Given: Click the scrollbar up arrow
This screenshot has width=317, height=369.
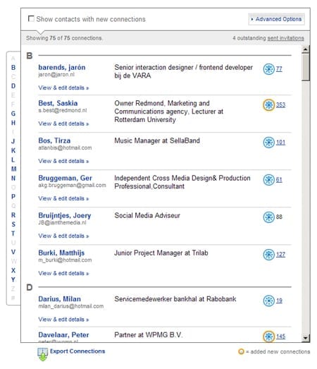Looking at the screenshot, I should click(306, 49).
